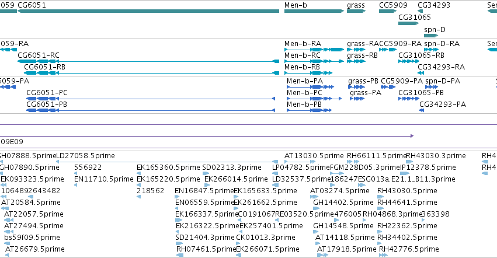Click the grass-RB transcript label
This screenshot has width=497, height=258.
point(362,55)
